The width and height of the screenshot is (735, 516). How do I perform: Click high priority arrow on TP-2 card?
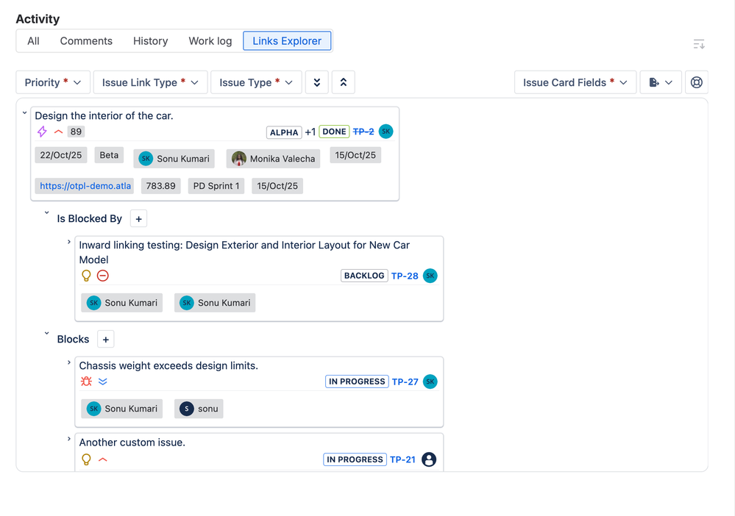(59, 132)
